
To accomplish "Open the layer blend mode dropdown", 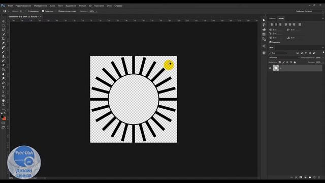I will pyautogui.click(x=284, y=57).
